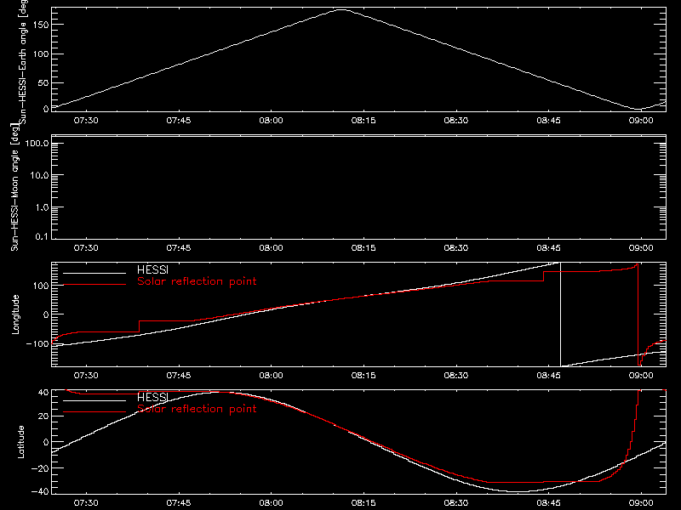Click the flat red latitude segment near -30

543,482
